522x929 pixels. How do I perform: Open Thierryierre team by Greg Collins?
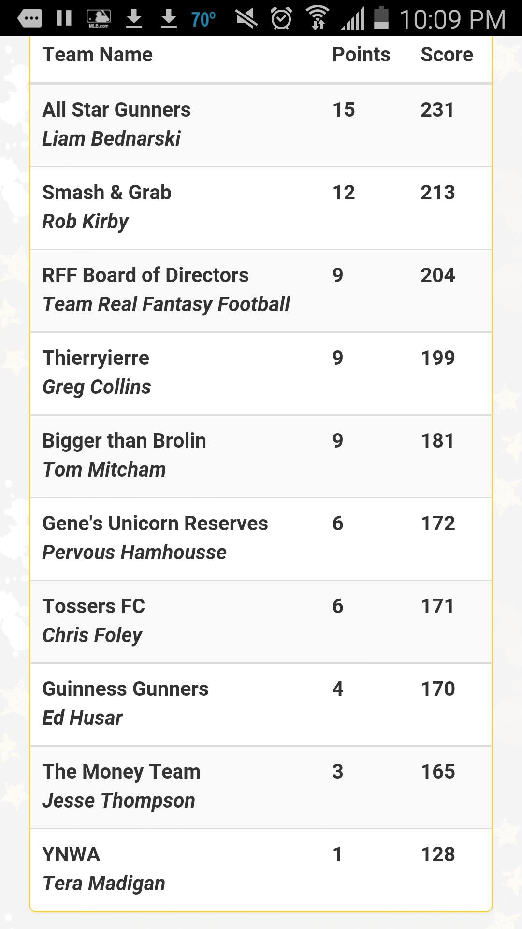[261, 374]
